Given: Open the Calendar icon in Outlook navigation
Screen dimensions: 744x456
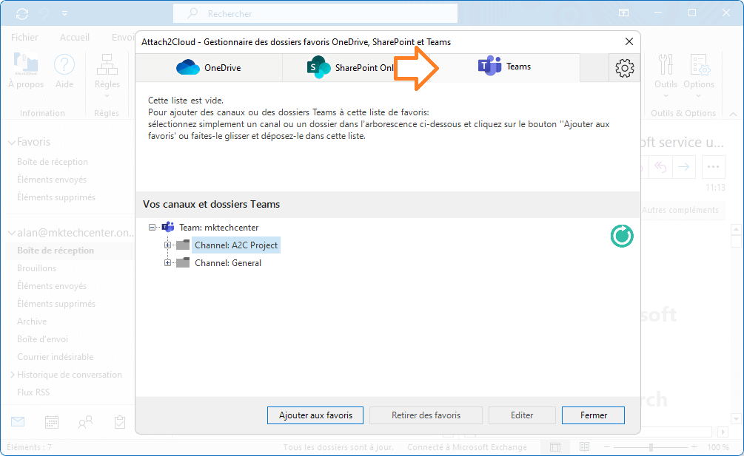Looking at the screenshot, I should pyautogui.click(x=50, y=421).
